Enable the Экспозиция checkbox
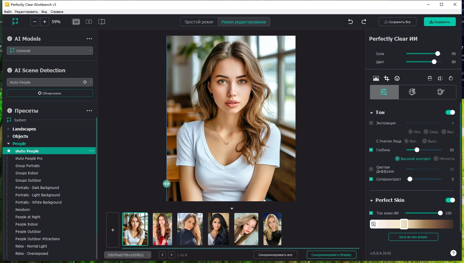 point(371,123)
